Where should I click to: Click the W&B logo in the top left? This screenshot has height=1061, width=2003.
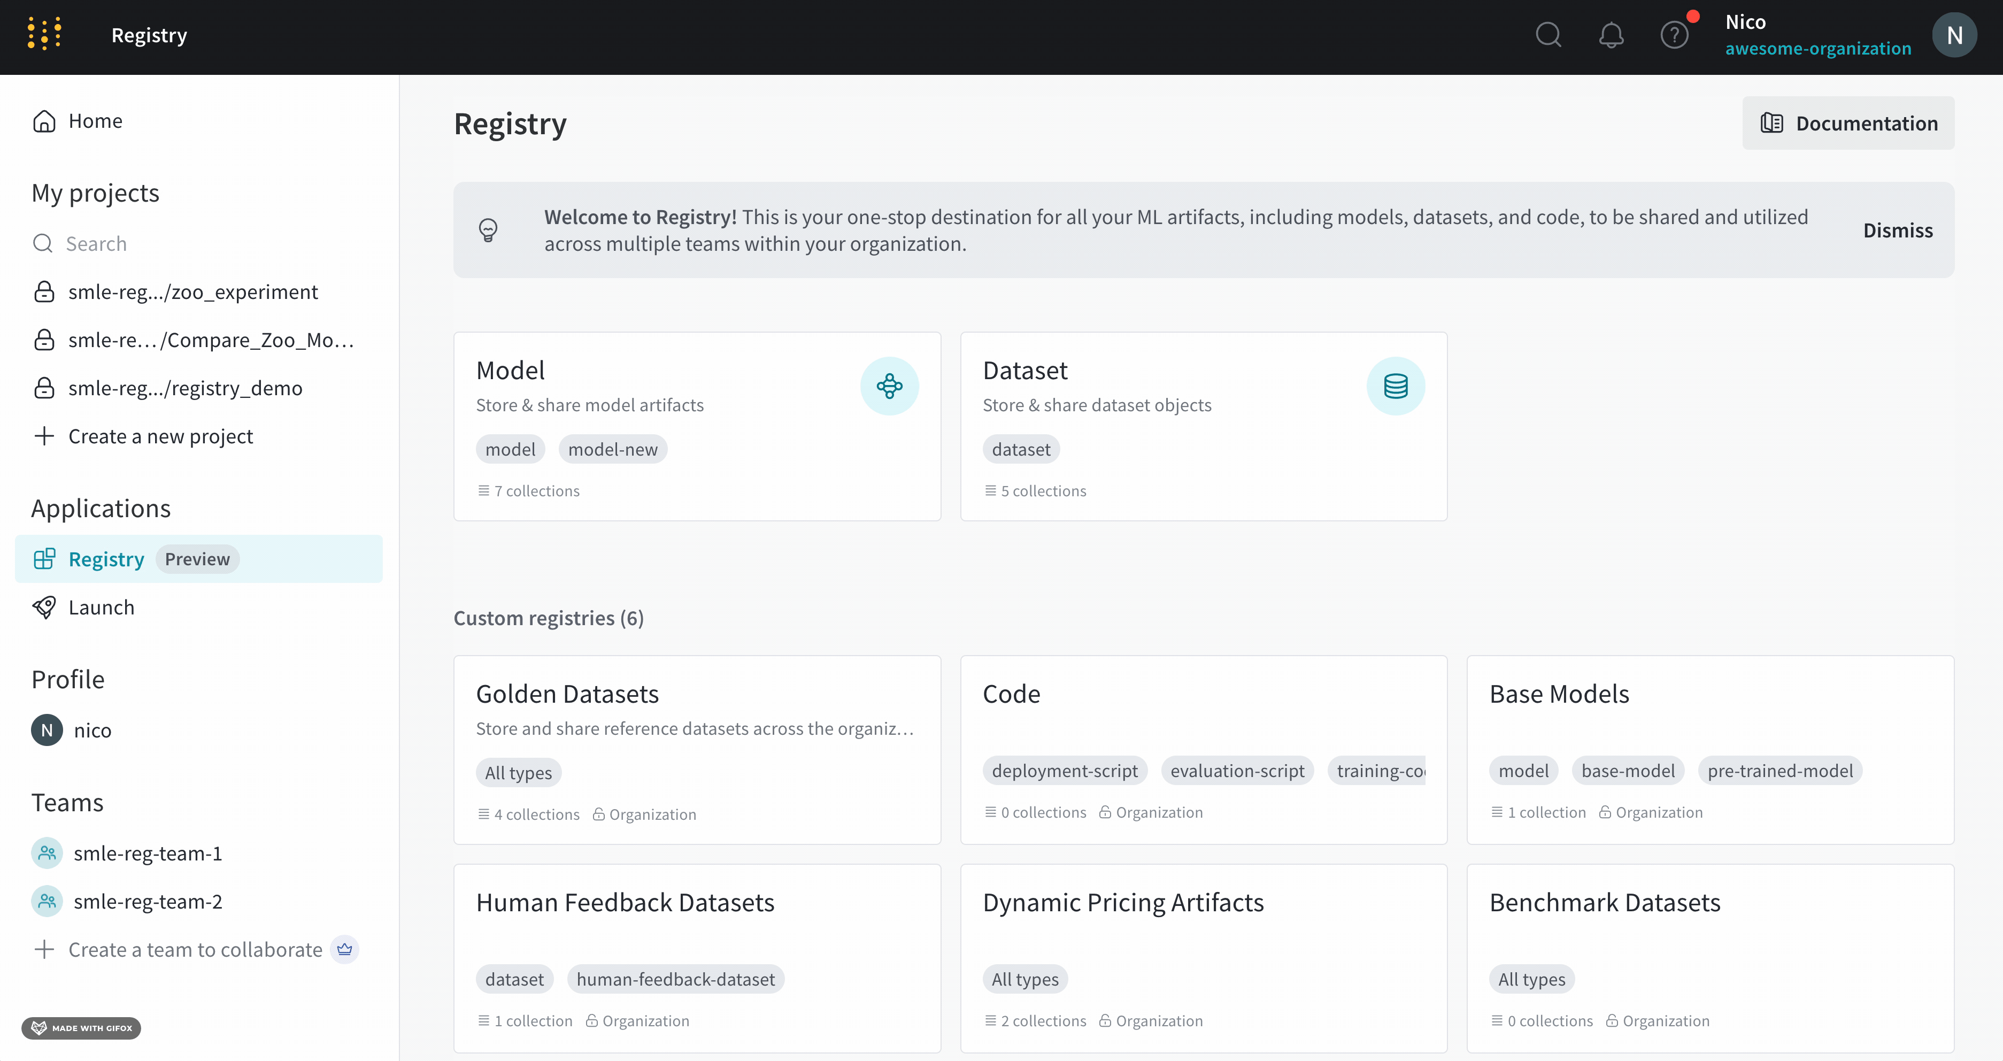[44, 34]
